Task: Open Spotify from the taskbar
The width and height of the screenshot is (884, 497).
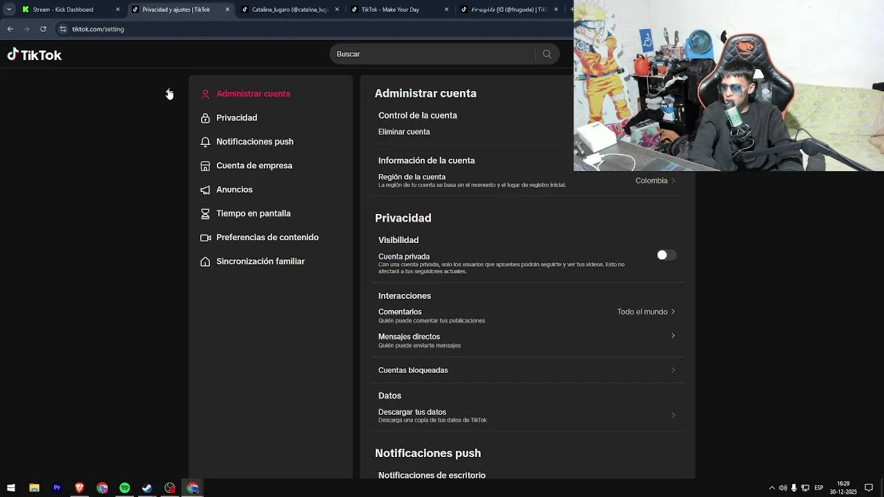Action: 124,488
